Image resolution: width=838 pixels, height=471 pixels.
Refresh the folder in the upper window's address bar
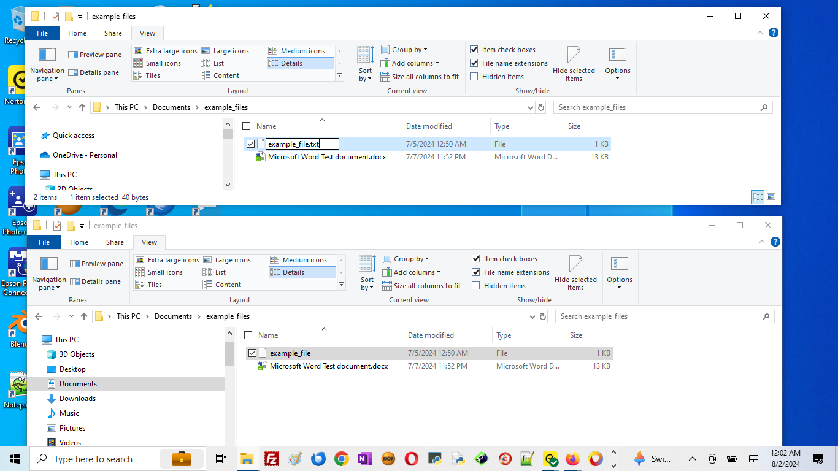(x=541, y=107)
